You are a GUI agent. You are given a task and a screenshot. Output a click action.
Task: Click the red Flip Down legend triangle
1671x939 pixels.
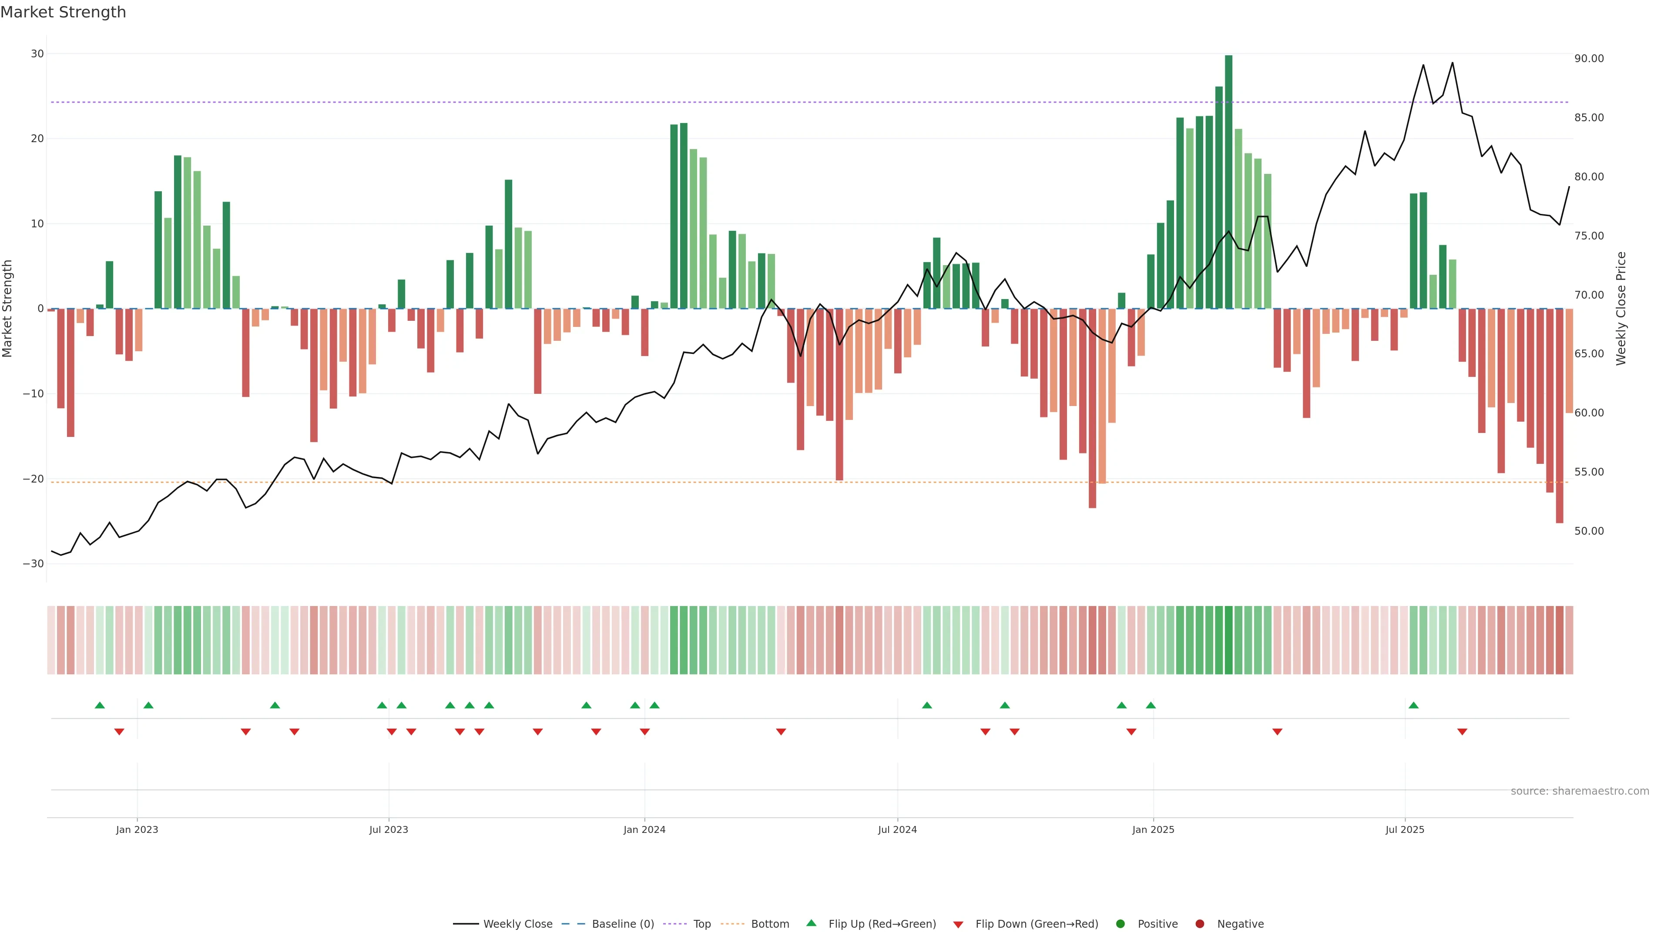(x=958, y=925)
